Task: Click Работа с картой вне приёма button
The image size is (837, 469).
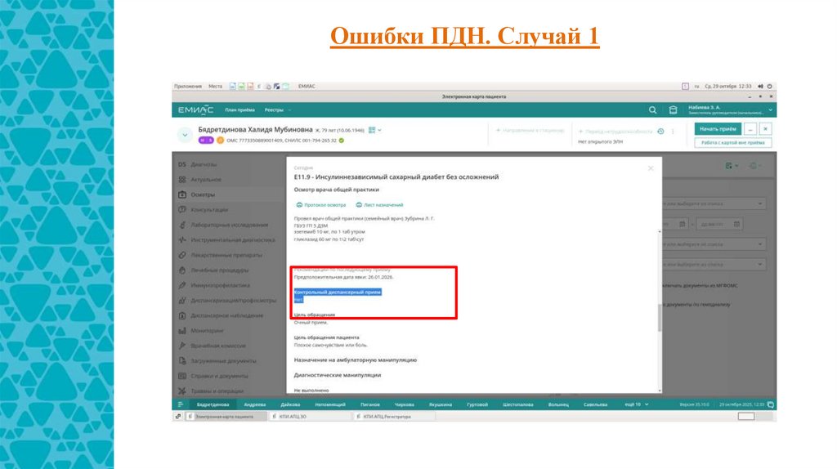Action: (x=733, y=142)
